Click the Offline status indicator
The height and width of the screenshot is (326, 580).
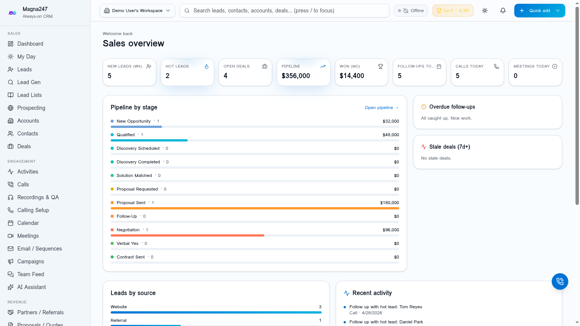411,11
